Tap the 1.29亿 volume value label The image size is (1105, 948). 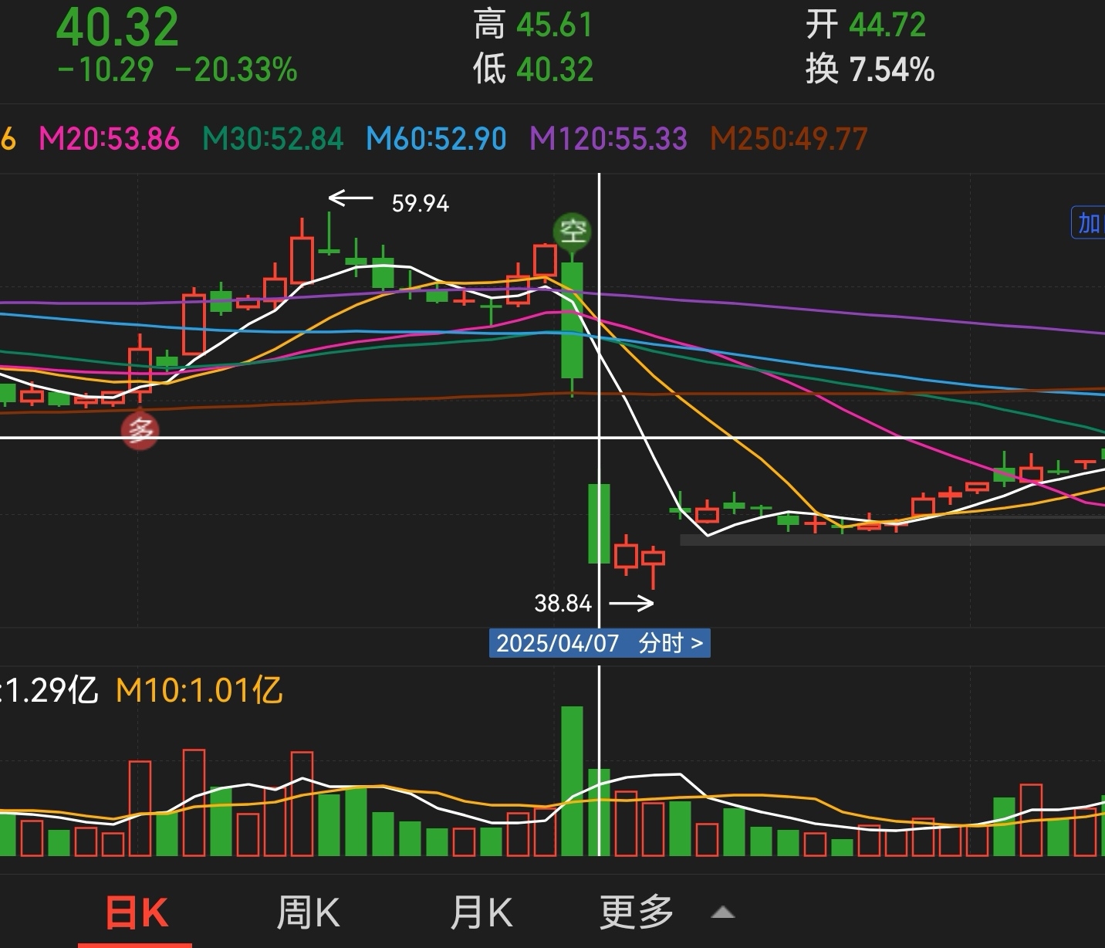coord(49,690)
